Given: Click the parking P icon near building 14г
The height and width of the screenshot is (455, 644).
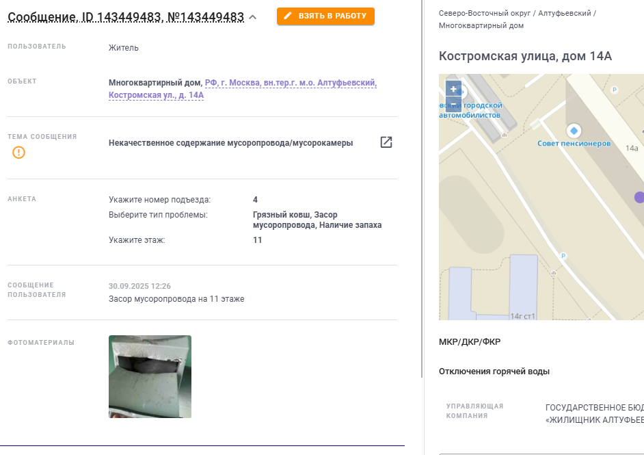Looking at the screenshot, I should (x=563, y=256).
